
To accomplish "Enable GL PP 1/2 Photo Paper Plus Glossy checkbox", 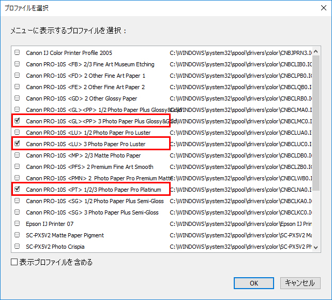I will 17,109.
